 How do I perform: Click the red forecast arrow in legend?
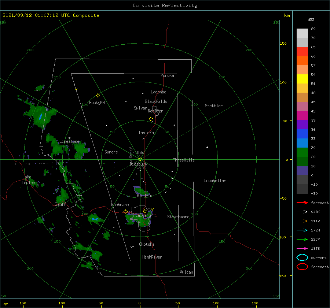[x=302, y=203]
